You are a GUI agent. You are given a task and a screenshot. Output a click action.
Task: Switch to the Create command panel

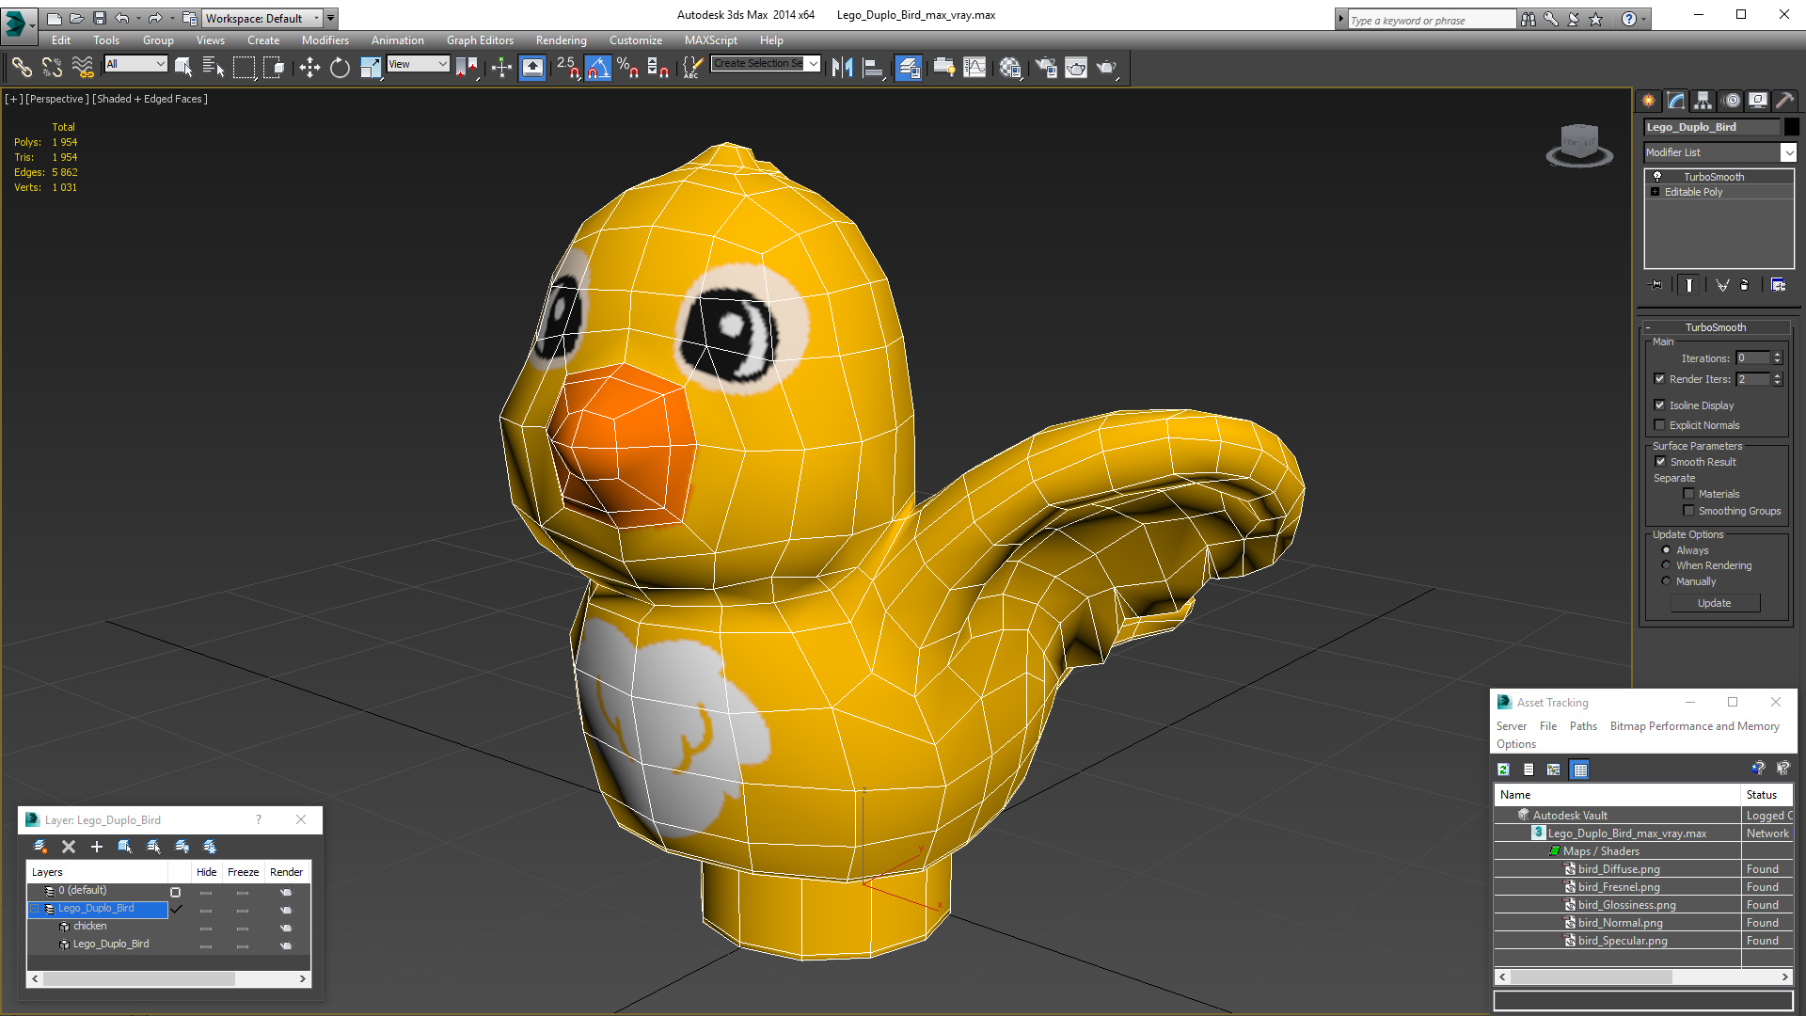tap(1649, 101)
